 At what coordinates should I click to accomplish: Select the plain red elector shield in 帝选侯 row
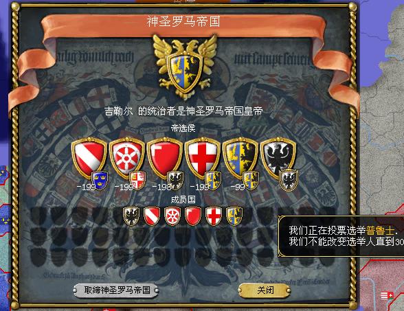point(165,158)
